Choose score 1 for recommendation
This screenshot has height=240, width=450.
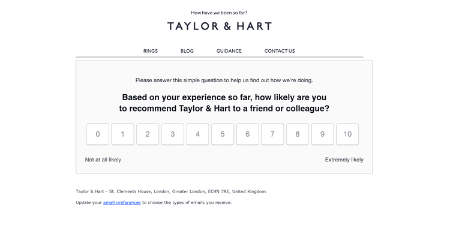[123, 134]
